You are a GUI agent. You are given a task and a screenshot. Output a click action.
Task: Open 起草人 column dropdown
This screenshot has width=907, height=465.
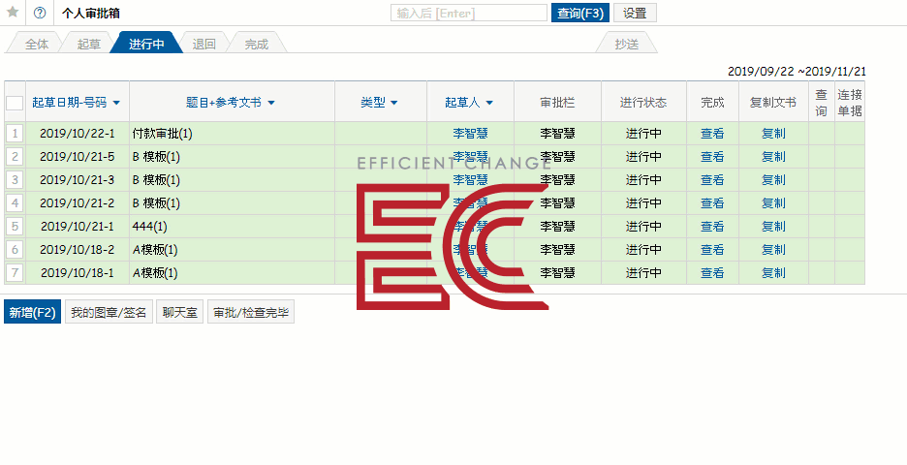489,103
